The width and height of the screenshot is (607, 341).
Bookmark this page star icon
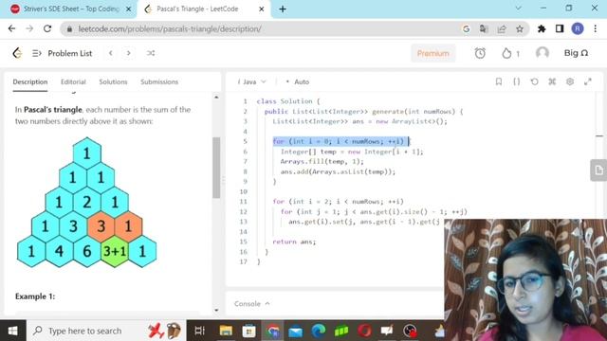pos(520,29)
